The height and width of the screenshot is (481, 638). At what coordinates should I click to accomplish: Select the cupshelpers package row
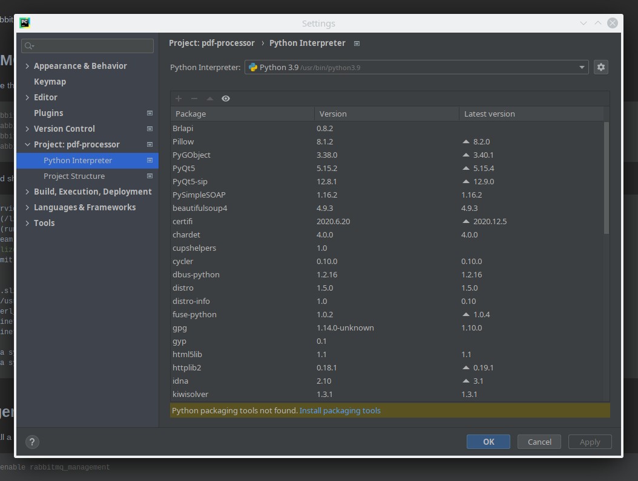(387, 248)
